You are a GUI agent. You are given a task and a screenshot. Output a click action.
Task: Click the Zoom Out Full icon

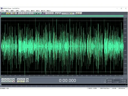(24, 79)
